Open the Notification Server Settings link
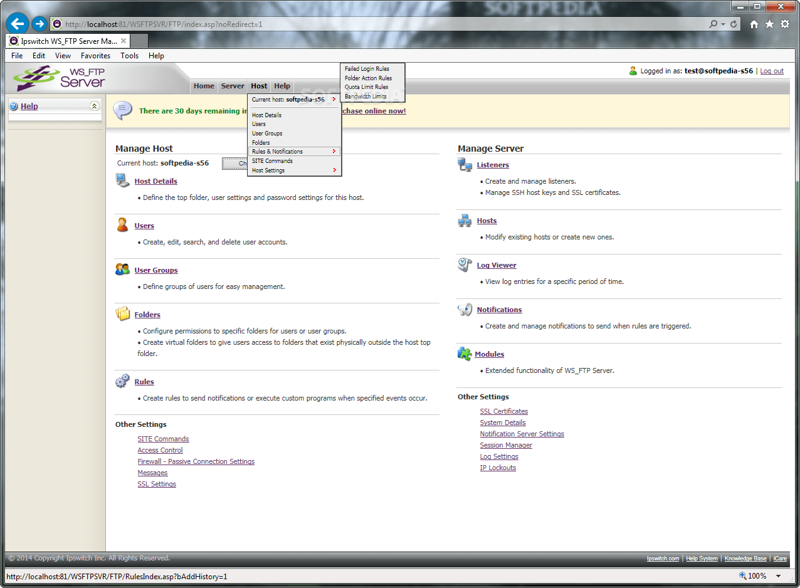This screenshot has height=588, width=800. [522, 434]
